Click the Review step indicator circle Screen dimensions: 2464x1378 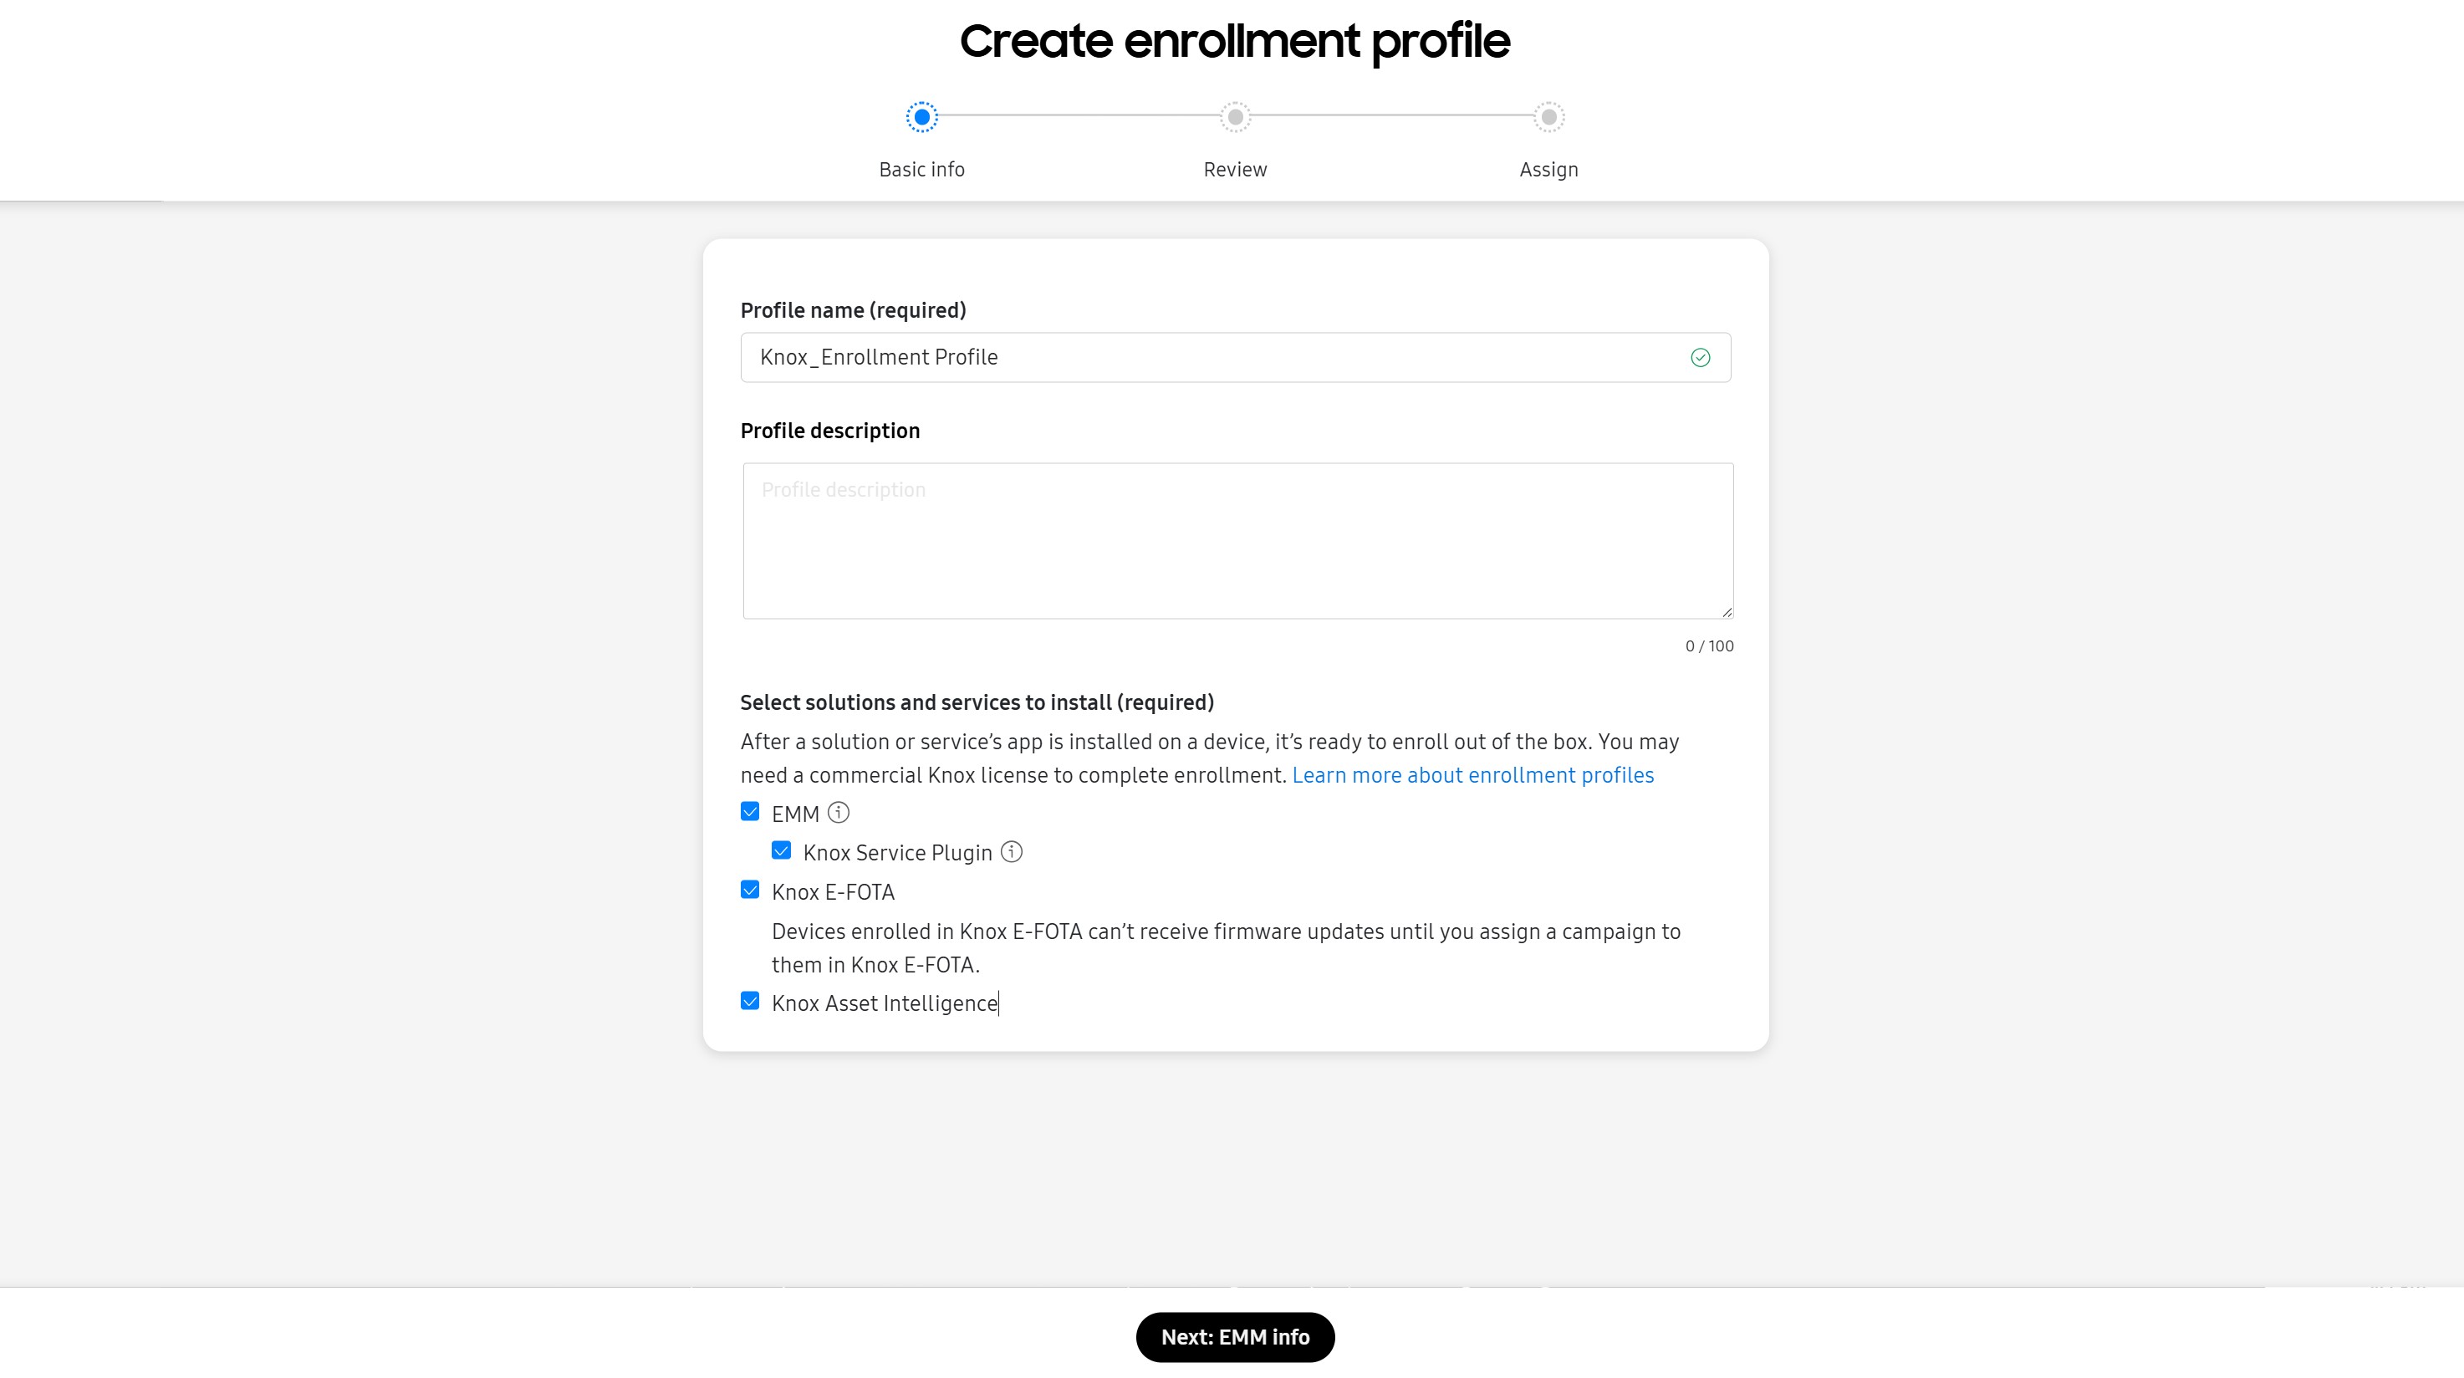[x=1234, y=117]
